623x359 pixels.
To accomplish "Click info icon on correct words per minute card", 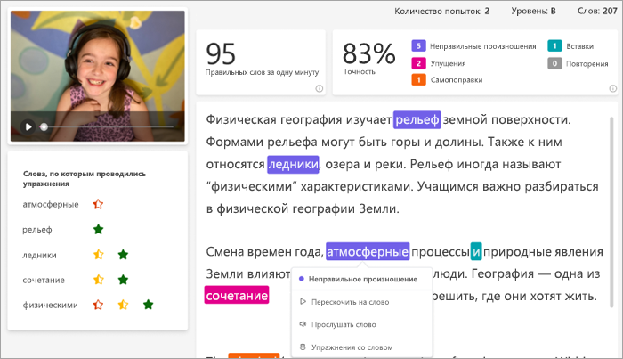I will pos(319,89).
